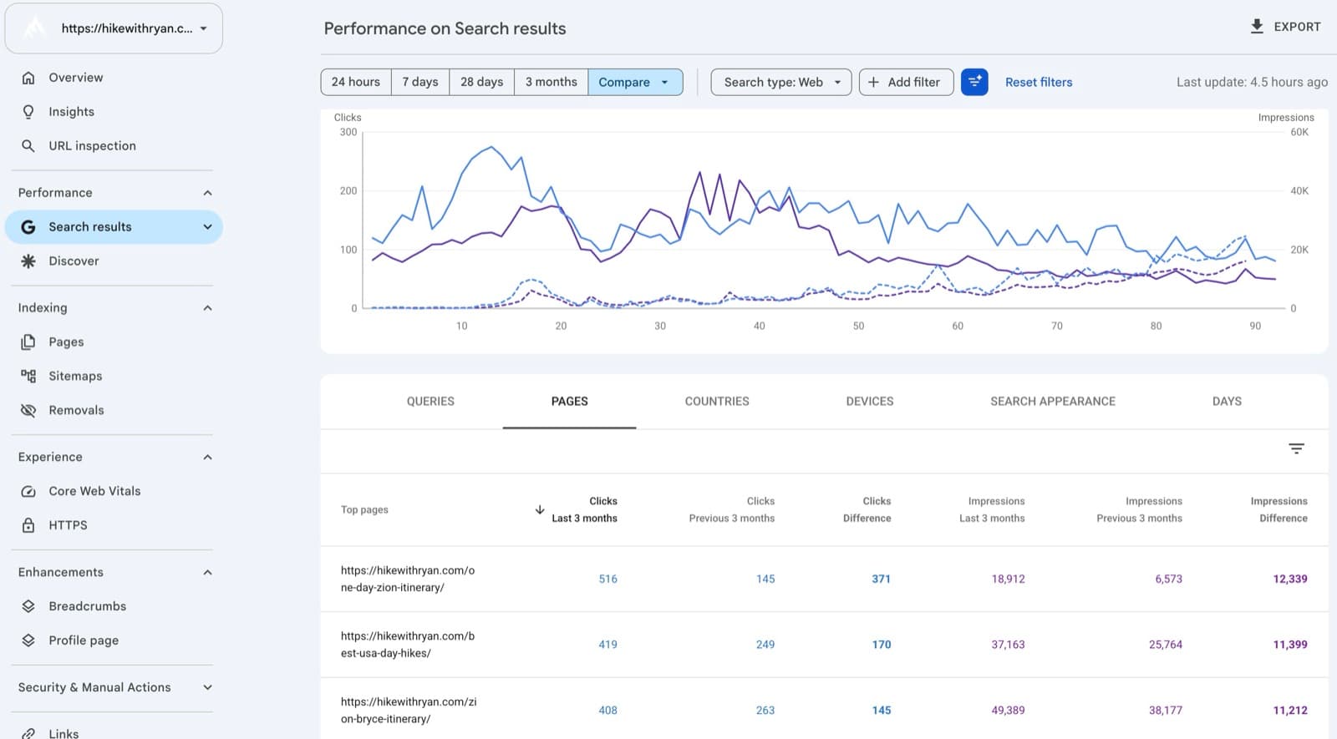This screenshot has width=1337, height=739.
Task: Click the Removals crossed-eye icon
Action: 28,411
